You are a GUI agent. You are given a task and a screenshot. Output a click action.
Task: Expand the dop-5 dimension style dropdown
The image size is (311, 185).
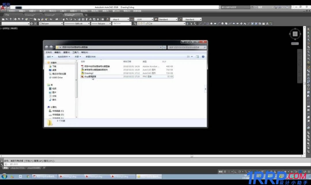[x=128, y=20]
